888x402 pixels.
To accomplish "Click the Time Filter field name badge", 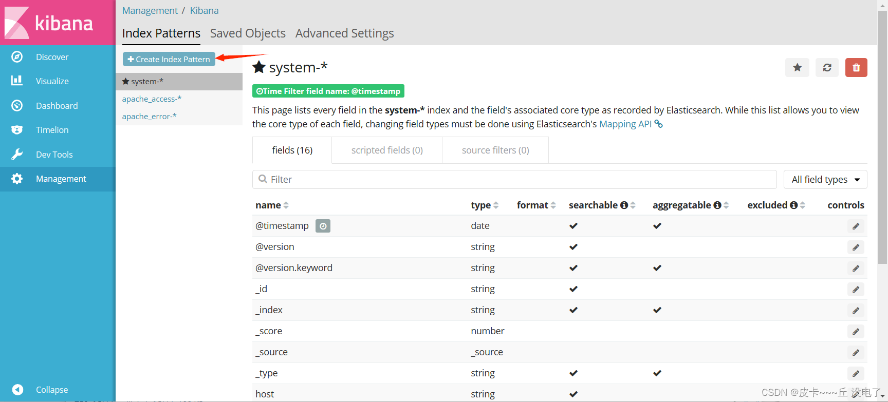I will click(328, 91).
